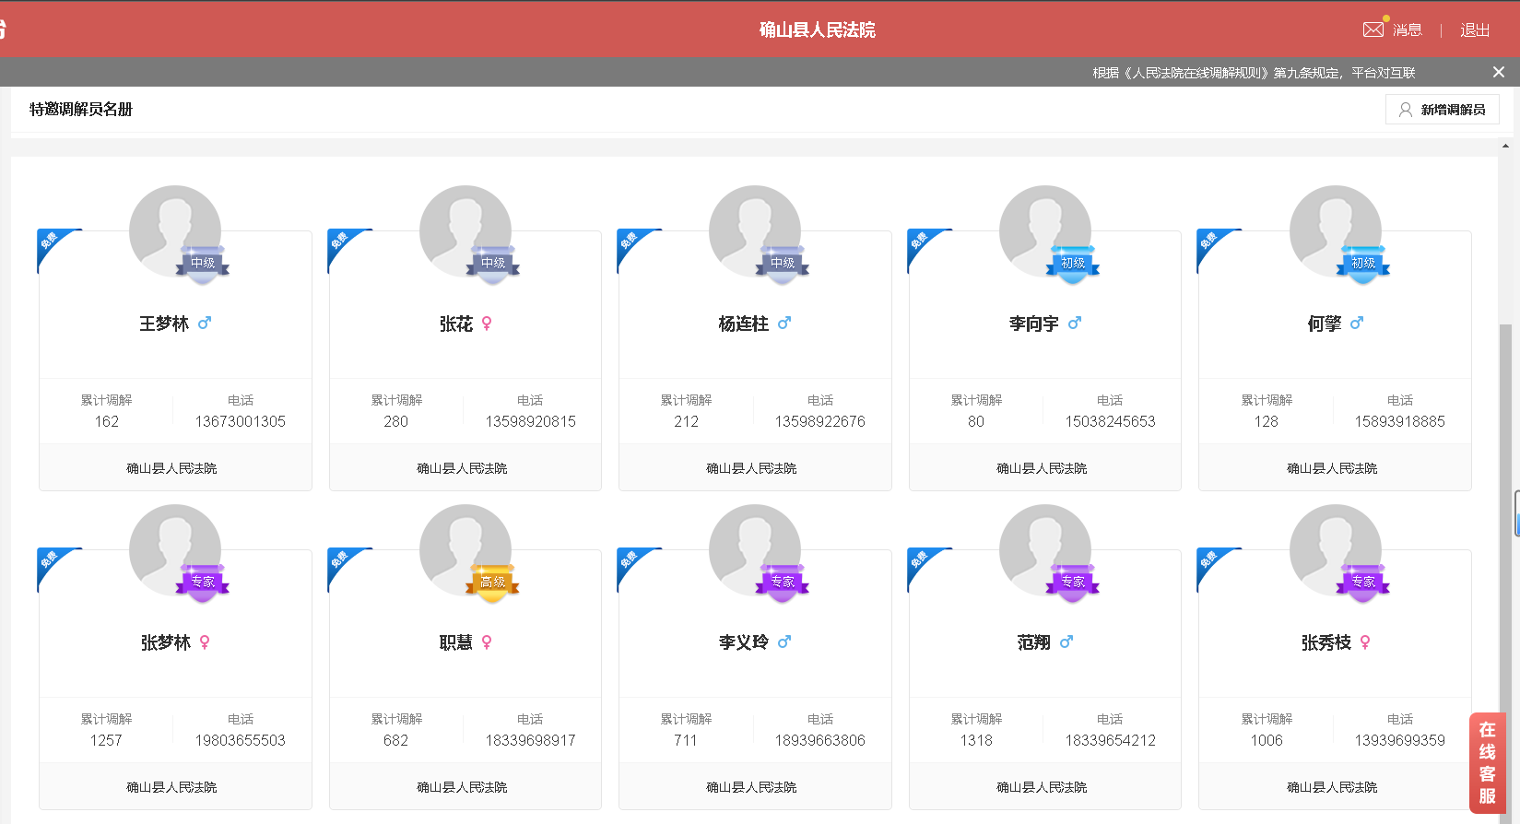This screenshot has height=824, width=1520.
Task: Select the name 职慧
Action: [x=456, y=642]
